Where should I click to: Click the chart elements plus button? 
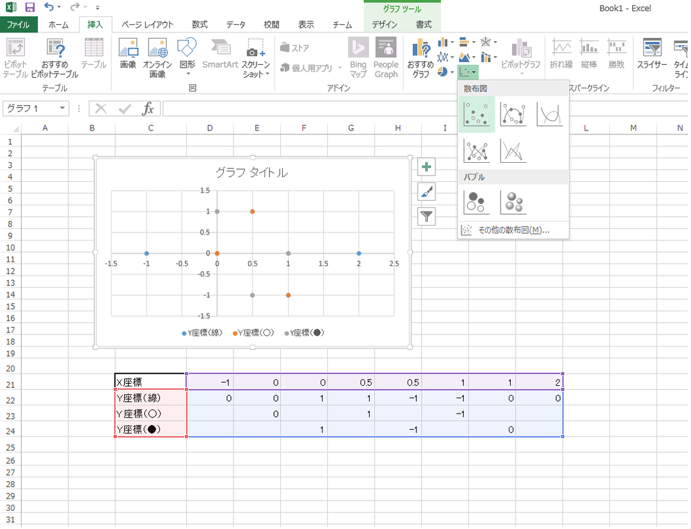click(x=426, y=166)
